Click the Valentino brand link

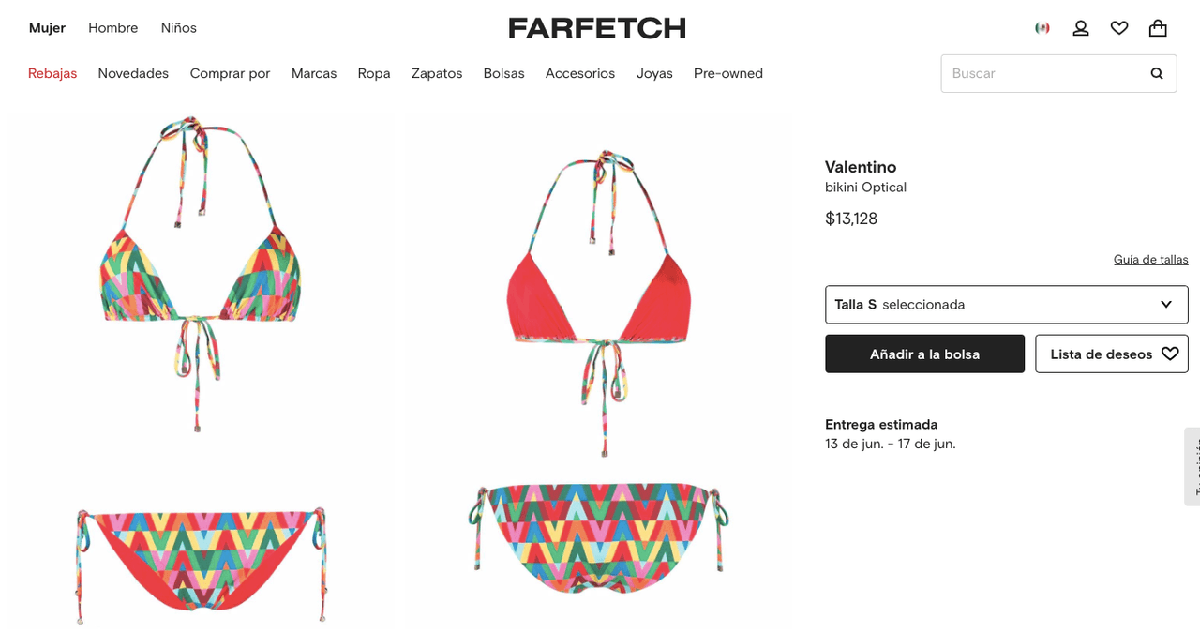point(861,167)
